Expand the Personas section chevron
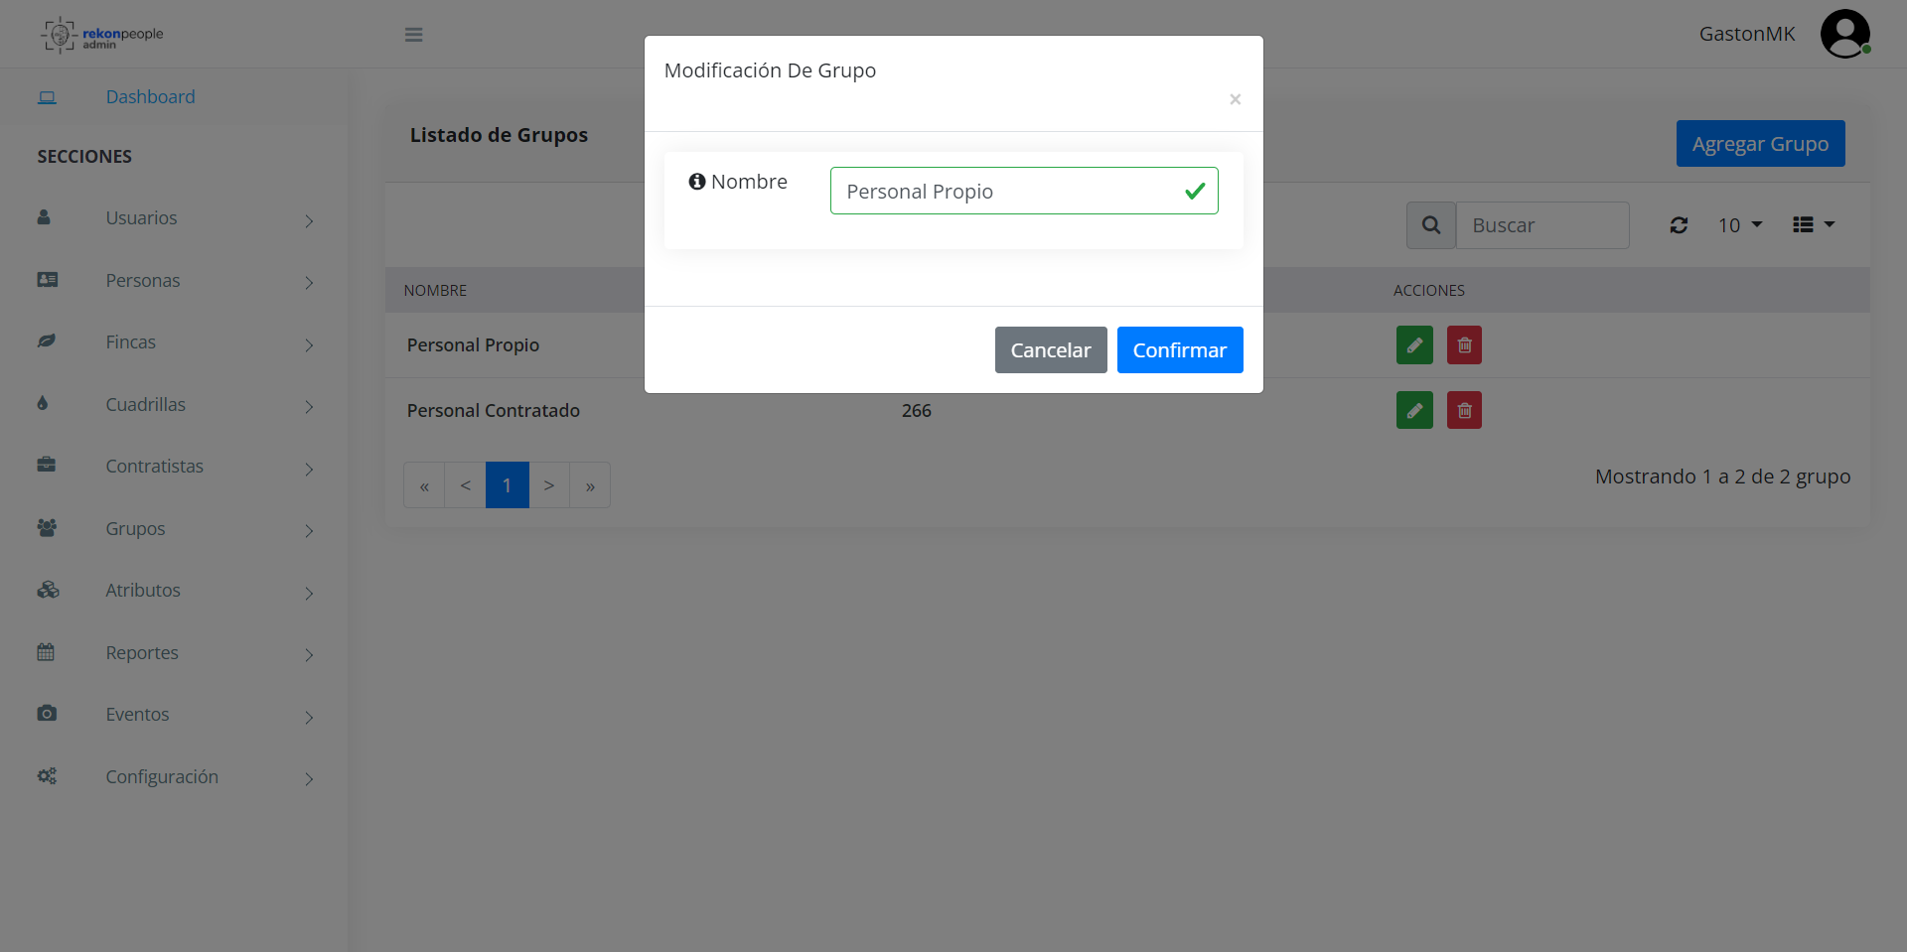 (x=309, y=283)
